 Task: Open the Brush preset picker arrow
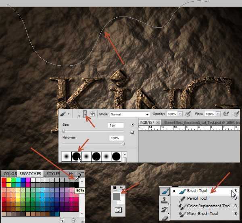click(84, 114)
